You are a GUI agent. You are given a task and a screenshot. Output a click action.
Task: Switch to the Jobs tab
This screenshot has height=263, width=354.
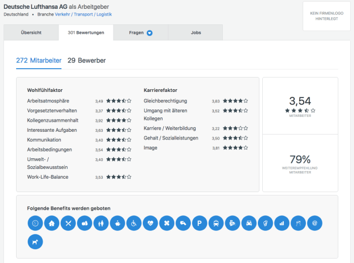click(x=196, y=33)
